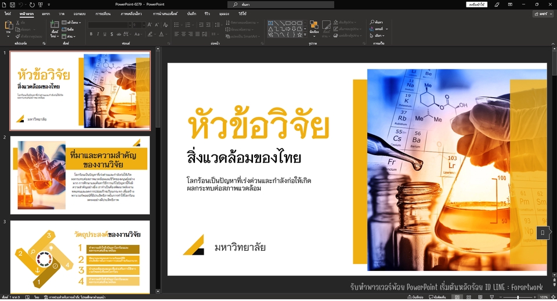
Task: Toggle Strikethrough formatting
Action: coord(118,34)
